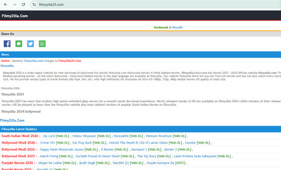Open the red FilmyZilla35.Com link
281x170 pixels.
point(70,61)
